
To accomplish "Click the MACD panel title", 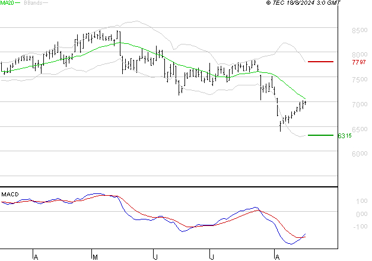I will point(10,195).
